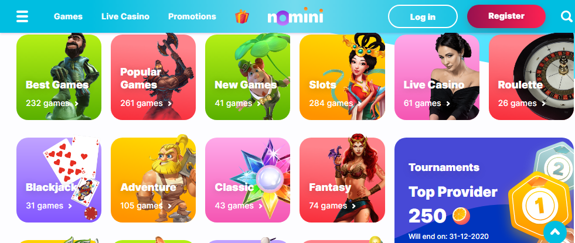Viewport: 575px width, 243px height.
Task: Click the gift box promotions icon
Action: tap(242, 16)
